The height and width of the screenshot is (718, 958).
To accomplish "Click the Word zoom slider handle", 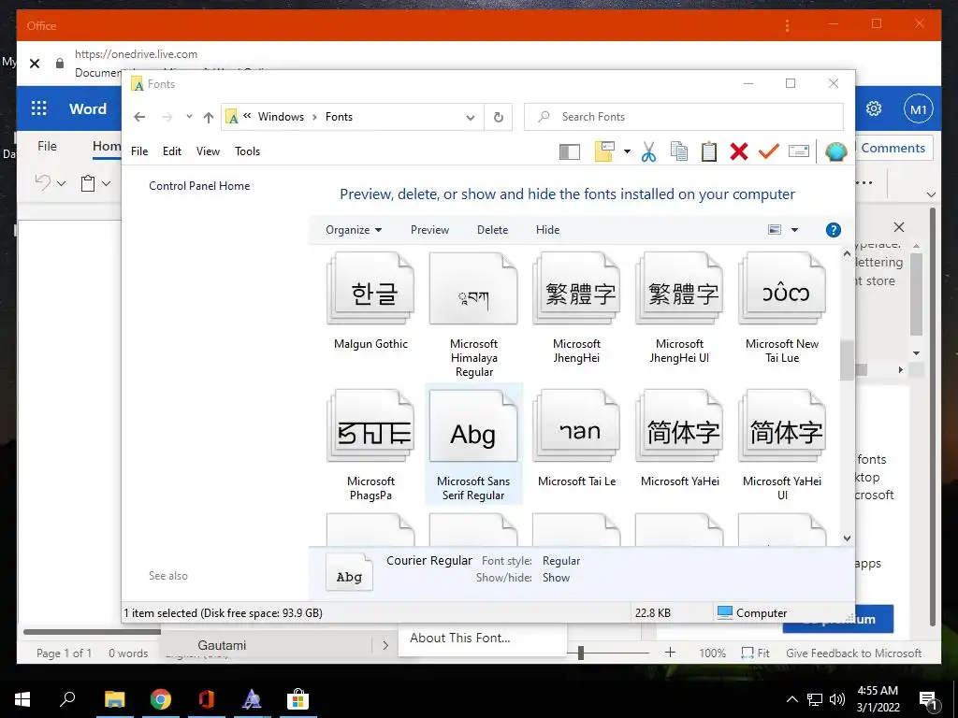I will [x=580, y=653].
